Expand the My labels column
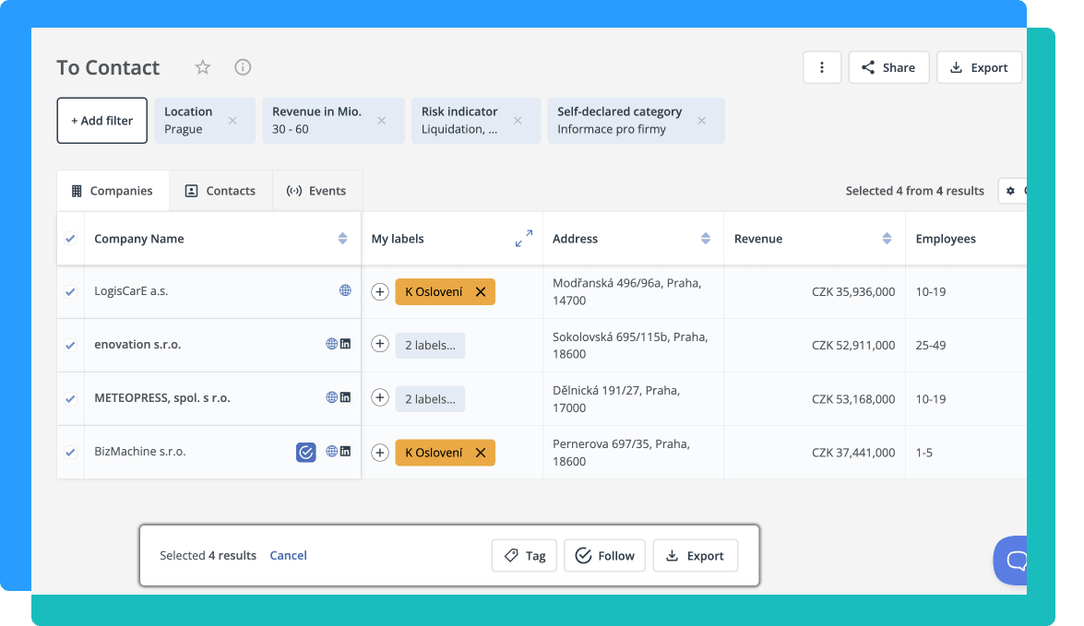 [524, 239]
